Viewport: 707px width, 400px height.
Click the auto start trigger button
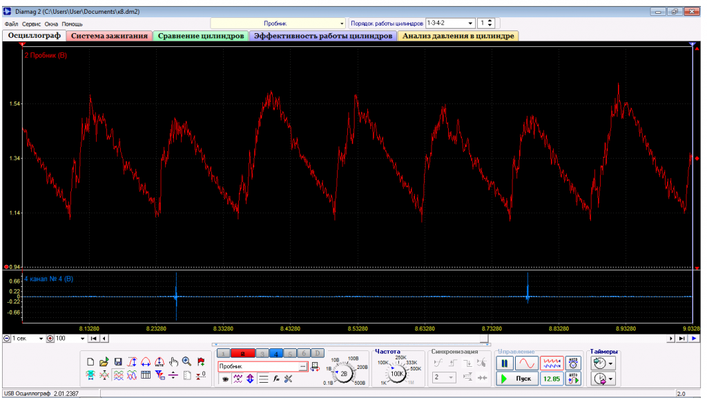coord(573,379)
